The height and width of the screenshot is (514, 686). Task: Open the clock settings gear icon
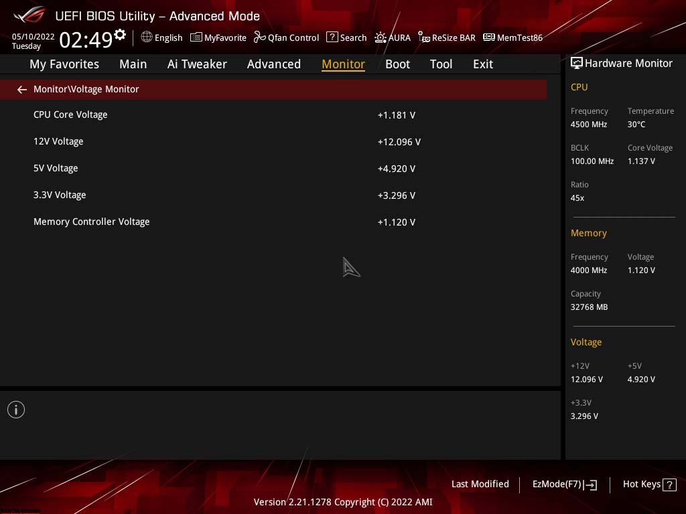coord(120,35)
